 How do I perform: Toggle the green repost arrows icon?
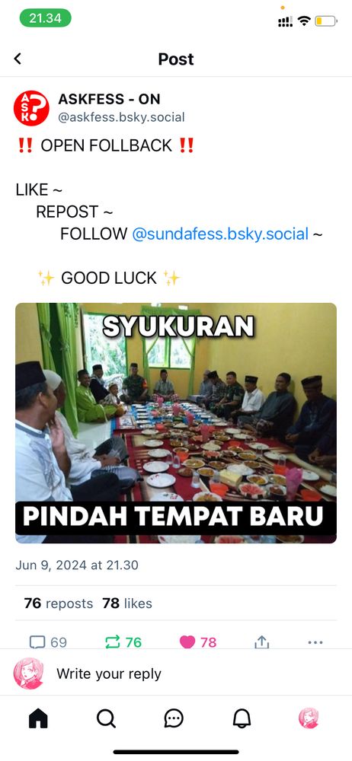(112, 642)
